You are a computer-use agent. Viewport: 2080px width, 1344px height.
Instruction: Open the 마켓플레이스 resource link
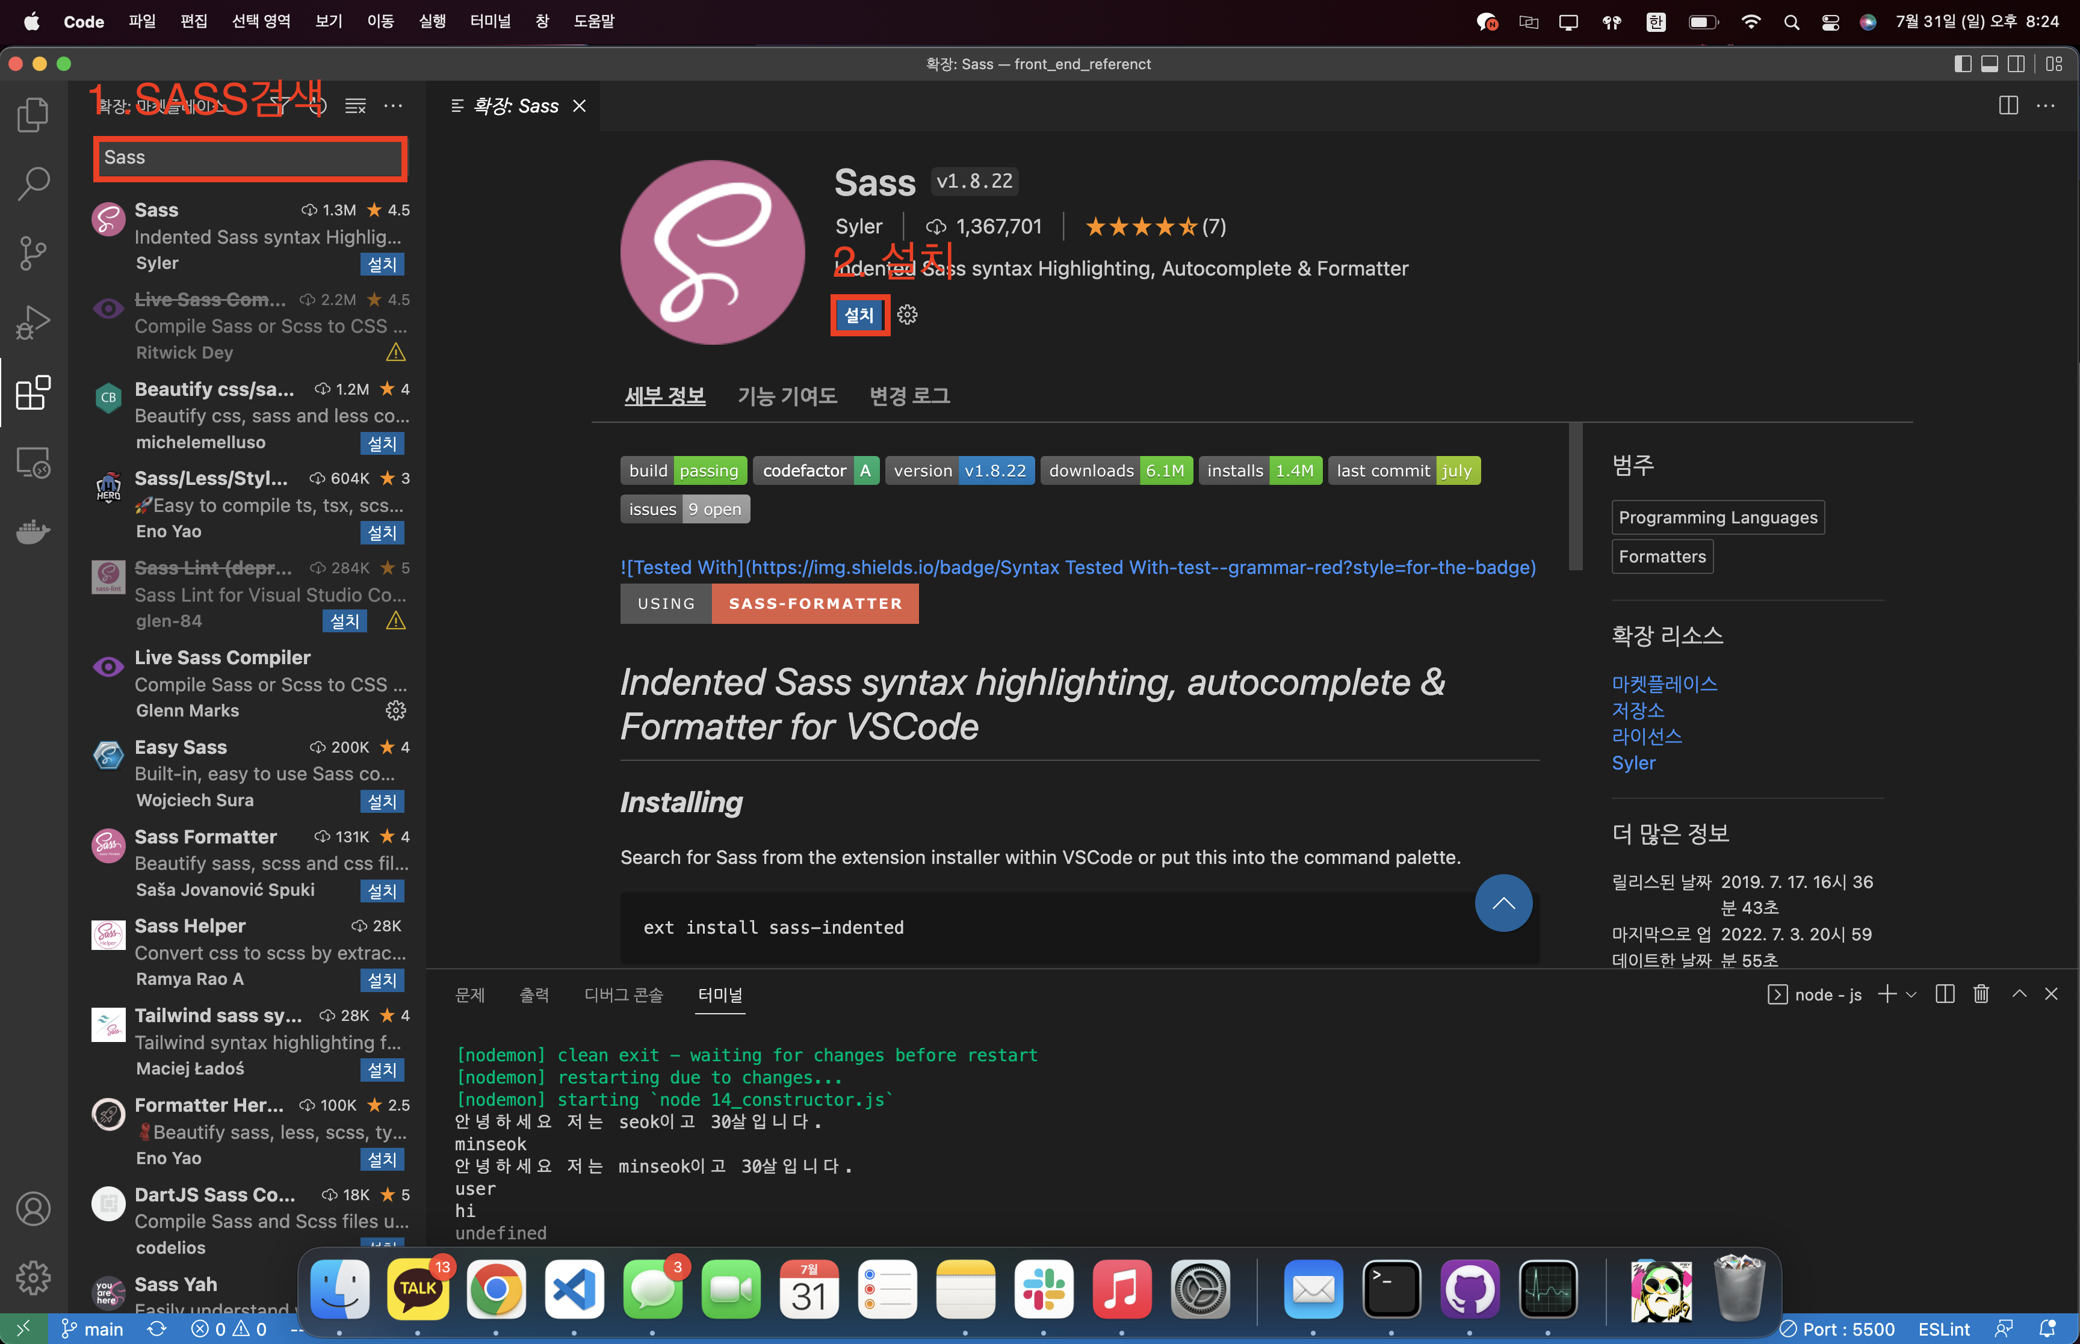tap(1664, 683)
